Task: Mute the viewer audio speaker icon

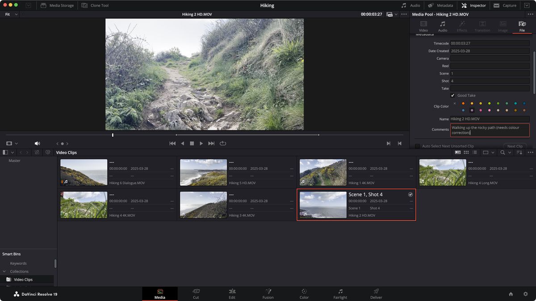Action: pyautogui.click(x=37, y=143)
